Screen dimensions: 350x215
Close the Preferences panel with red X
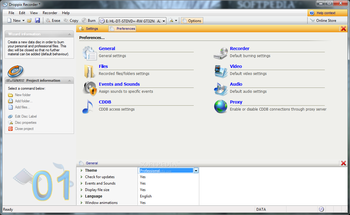click(344, 29)
